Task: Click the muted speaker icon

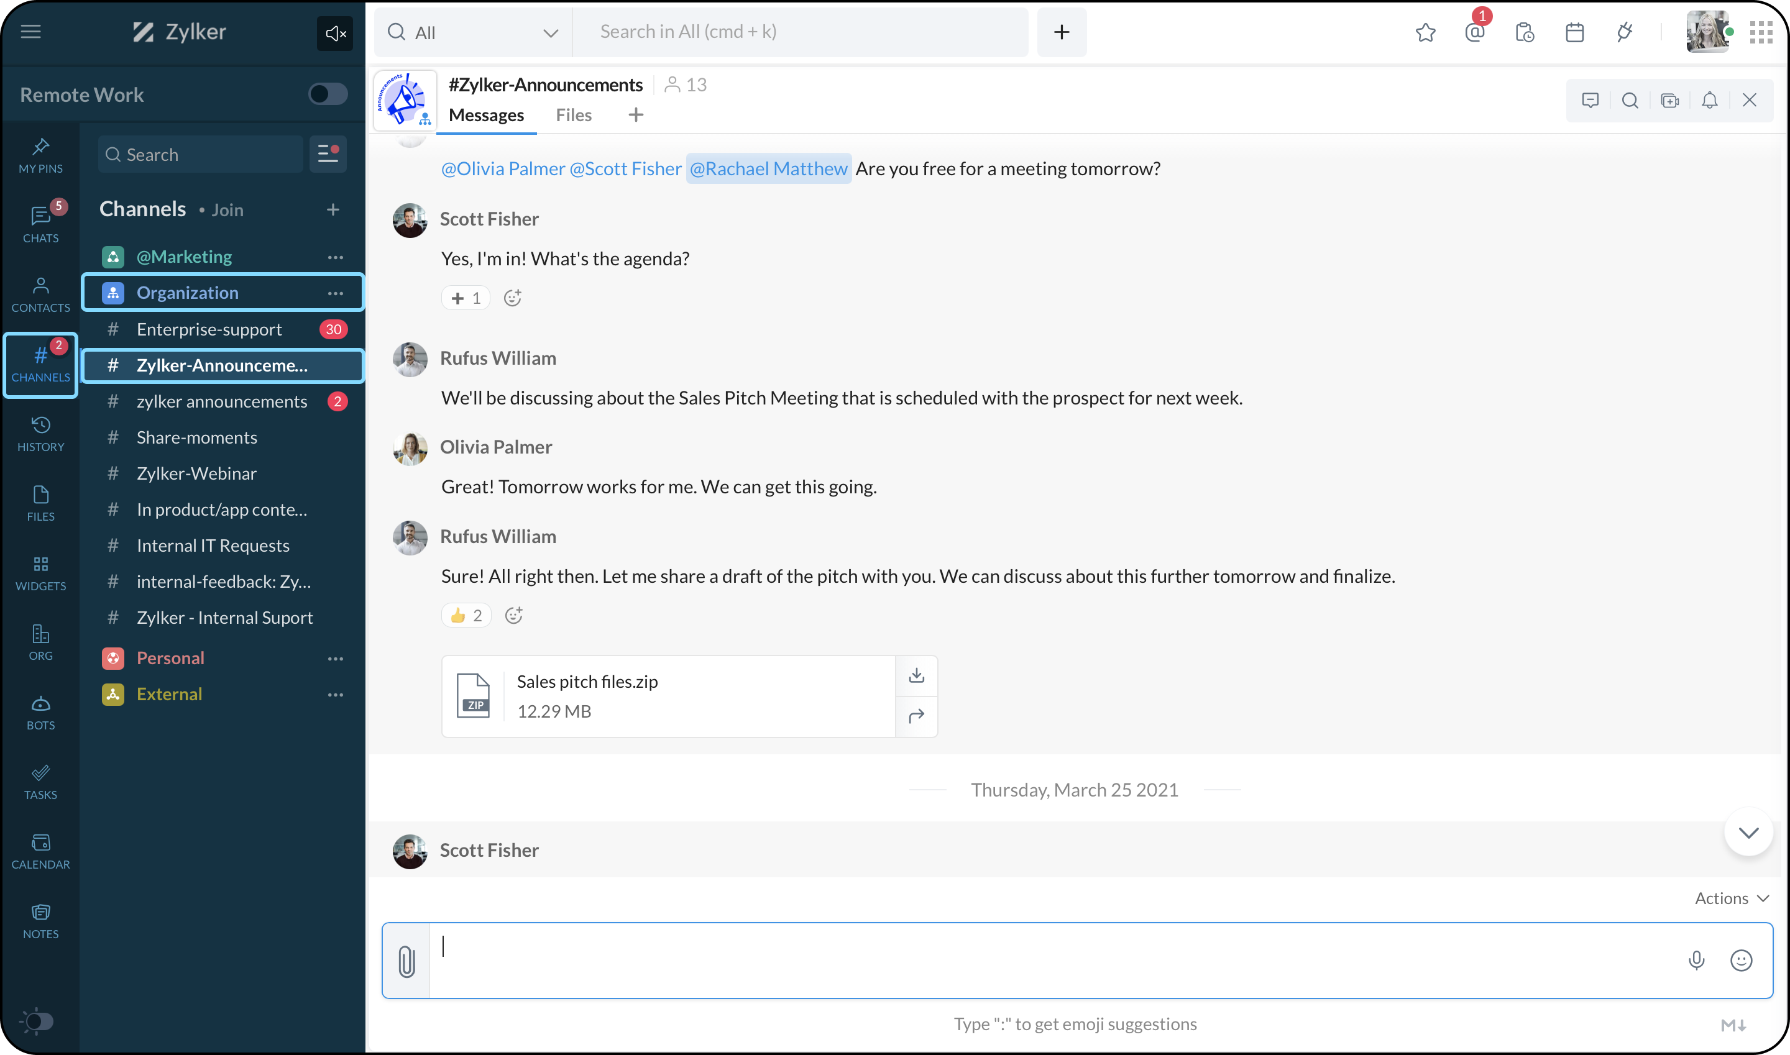Action: pos(335,33)
